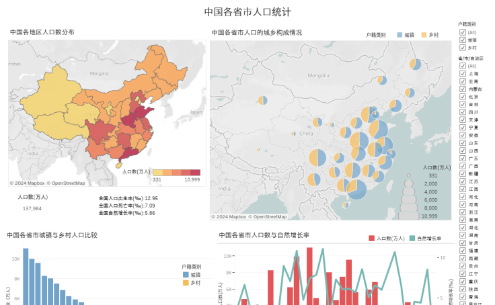Open © OpenStreetMap link on left choropleth map
The image size is (495, 305).
tap(66, 183)
